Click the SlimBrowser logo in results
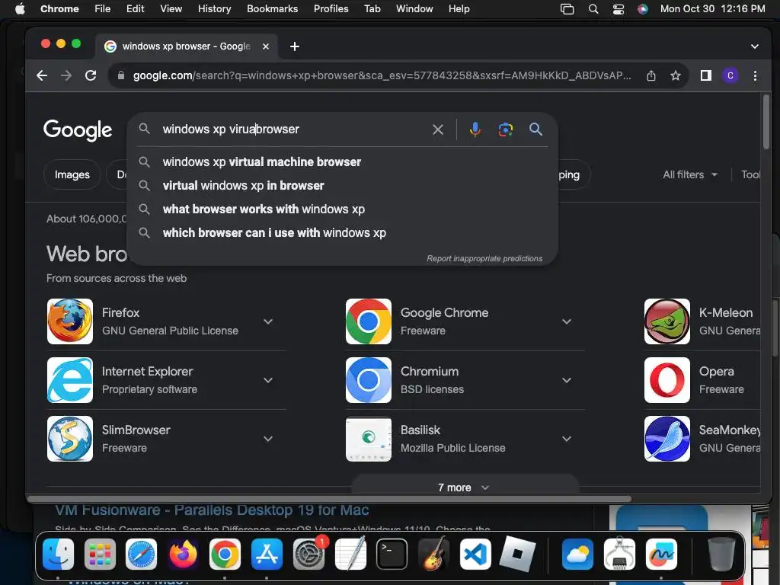Screen dimensions: 780x585 [70, 439]
